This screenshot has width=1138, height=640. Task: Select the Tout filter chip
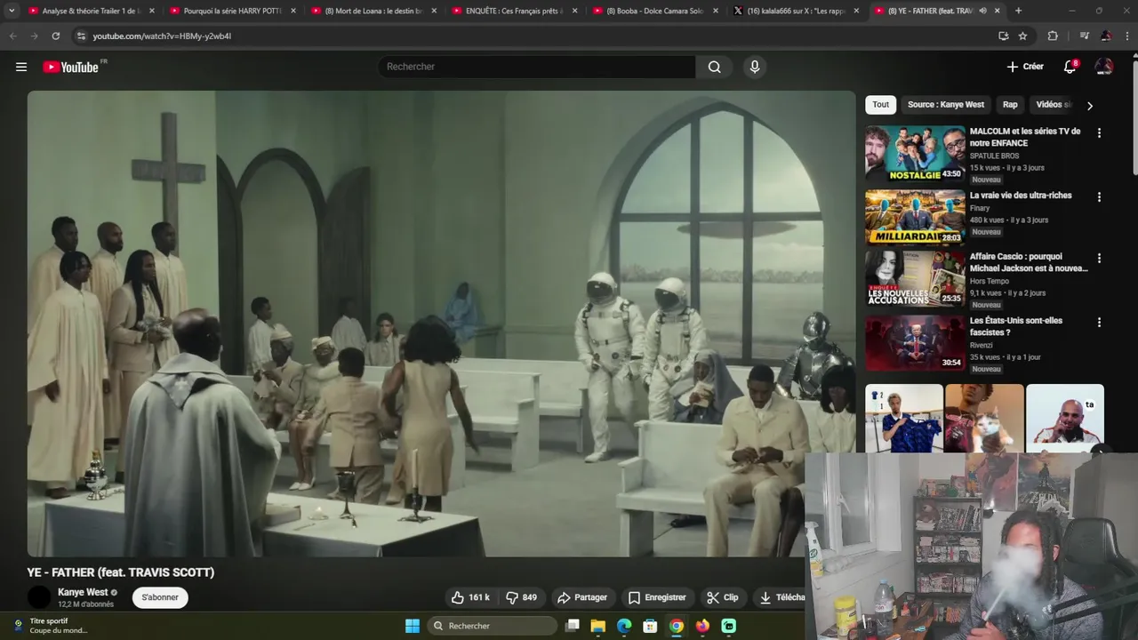tap(880, 105)
